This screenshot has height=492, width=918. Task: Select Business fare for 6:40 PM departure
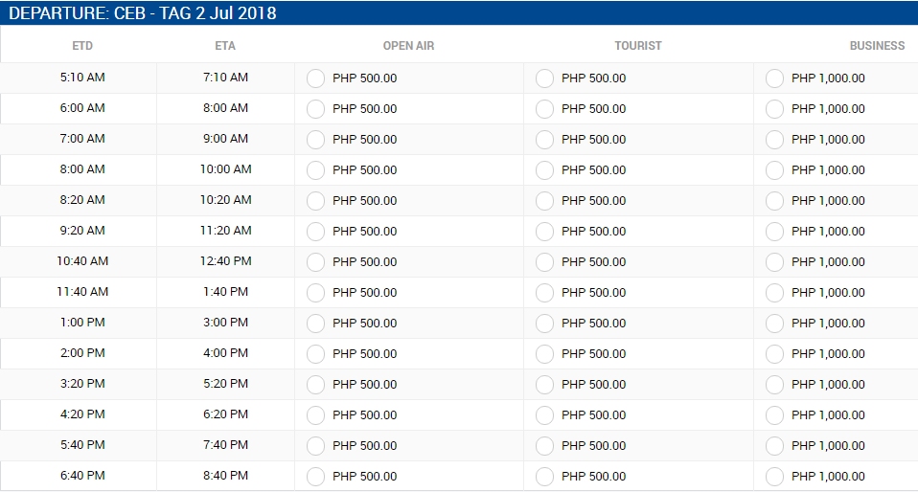coord(774,476)
